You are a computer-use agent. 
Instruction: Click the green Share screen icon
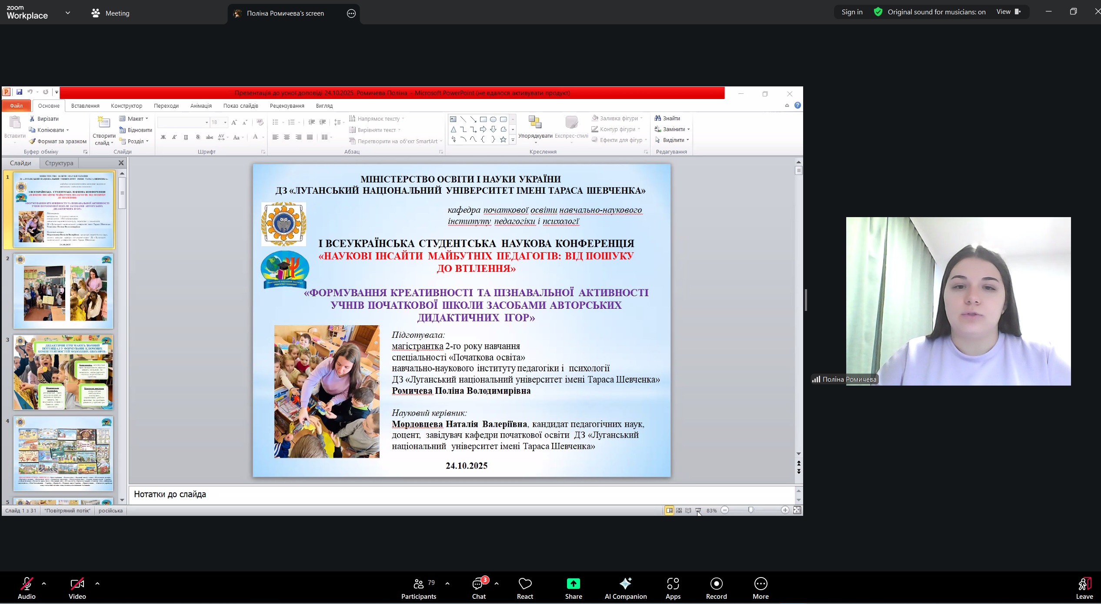(x=573, y=584)
